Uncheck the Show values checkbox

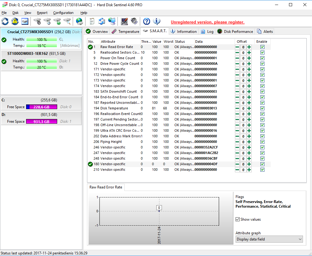pos(238,219)
